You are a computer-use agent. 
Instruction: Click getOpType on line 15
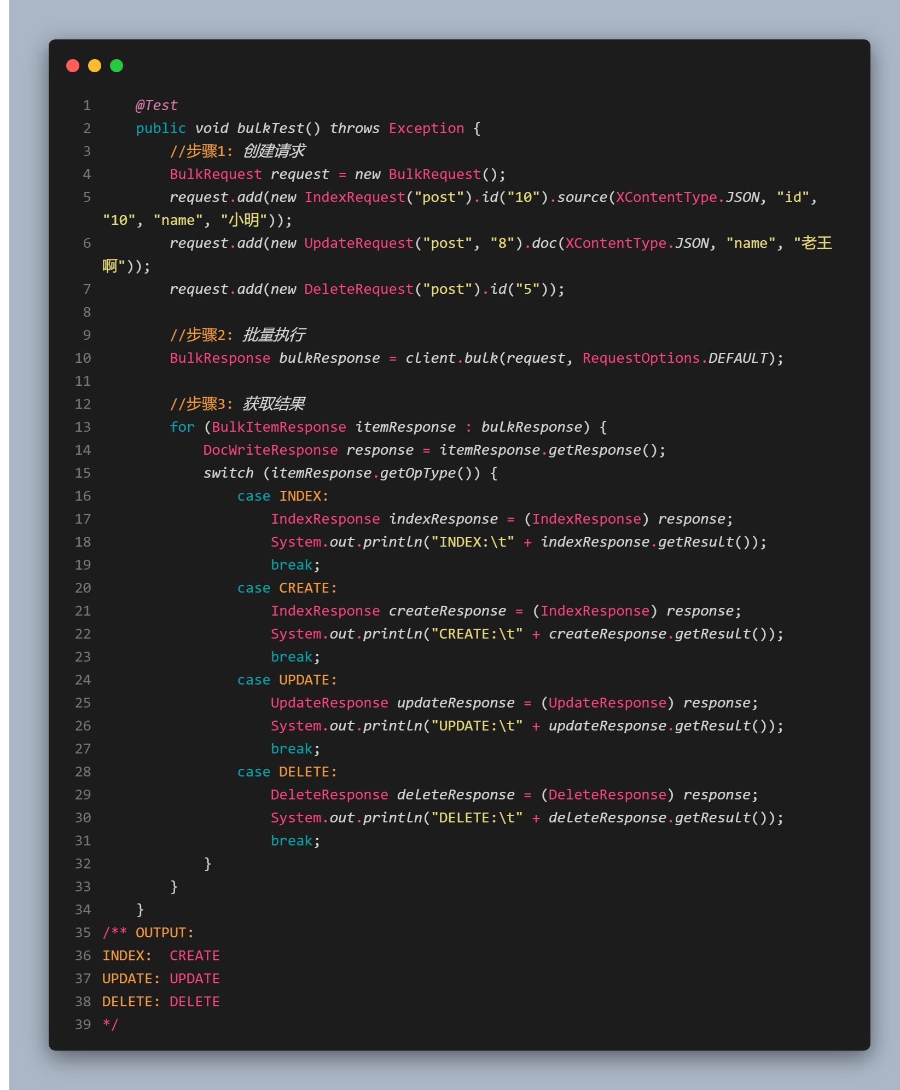pyautogui.click(x=417, y=473)
